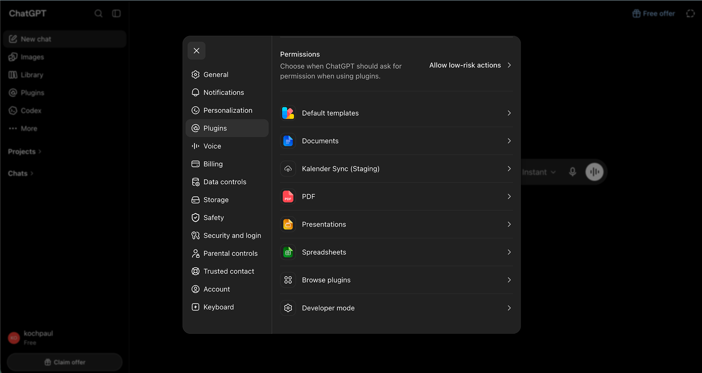Click the search icon in ChatGPT sidebar
702x373 pixels.
coord(99,13)
